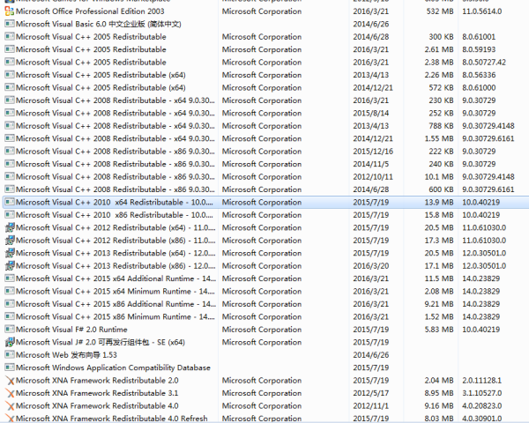The image size is (529, 423).
Task: Click the Visual C++ 2010 x86 Redistributable icon
Action: coord(10,215)
